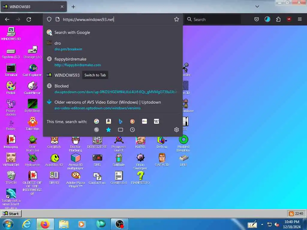Focus the Firefox Search box

(213, 19)
